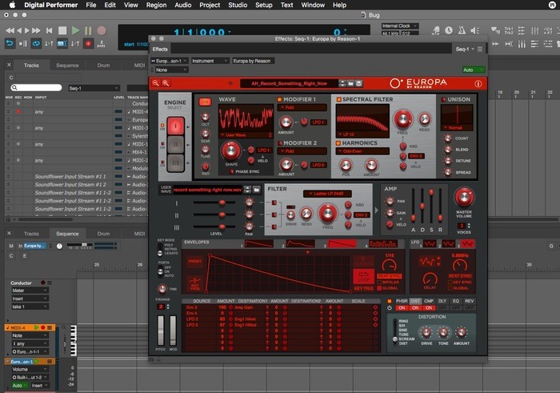This screenshot has width=560, height=393.
Task: Click the Europa info icon
Action: (478, 83)
